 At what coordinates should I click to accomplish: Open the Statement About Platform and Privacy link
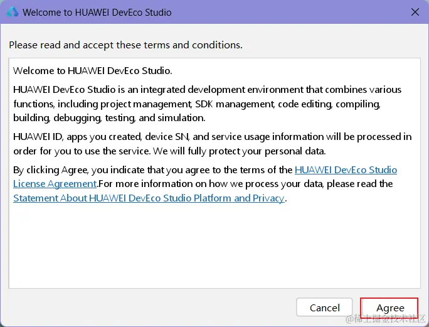(x=149, y=198)
